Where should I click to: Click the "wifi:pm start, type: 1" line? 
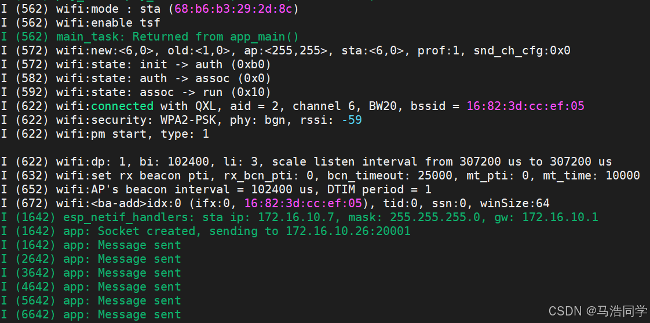[x=105, y=134]
